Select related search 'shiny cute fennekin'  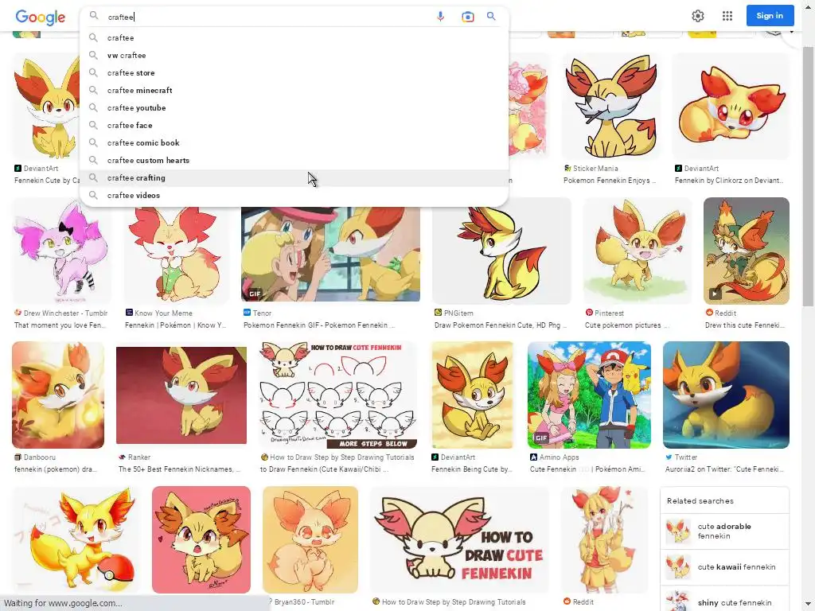[724, 600]
